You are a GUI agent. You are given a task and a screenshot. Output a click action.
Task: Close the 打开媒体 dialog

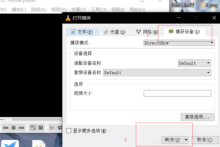pos(214,18)
